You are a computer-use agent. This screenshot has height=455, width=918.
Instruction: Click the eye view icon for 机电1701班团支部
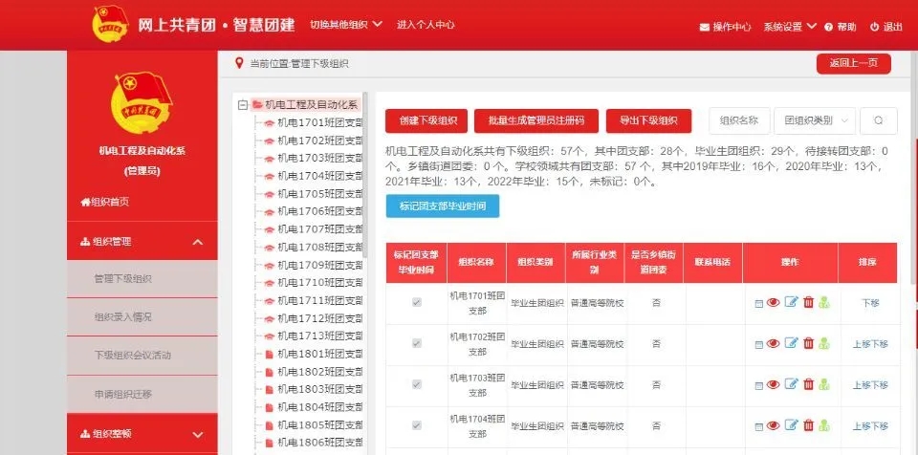point(774,303)
